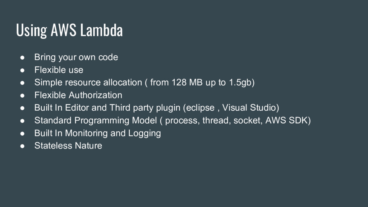Screen dimensions: 368x207
Task: Click "AWS SDK)" in the programming model bullet
Action: pos(288,120)
